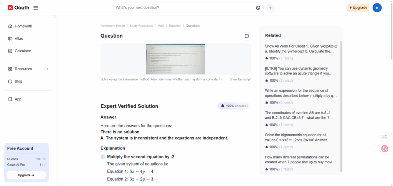
Task: Open related 'coordinates of overline AB' question
Action: [299, 115]
